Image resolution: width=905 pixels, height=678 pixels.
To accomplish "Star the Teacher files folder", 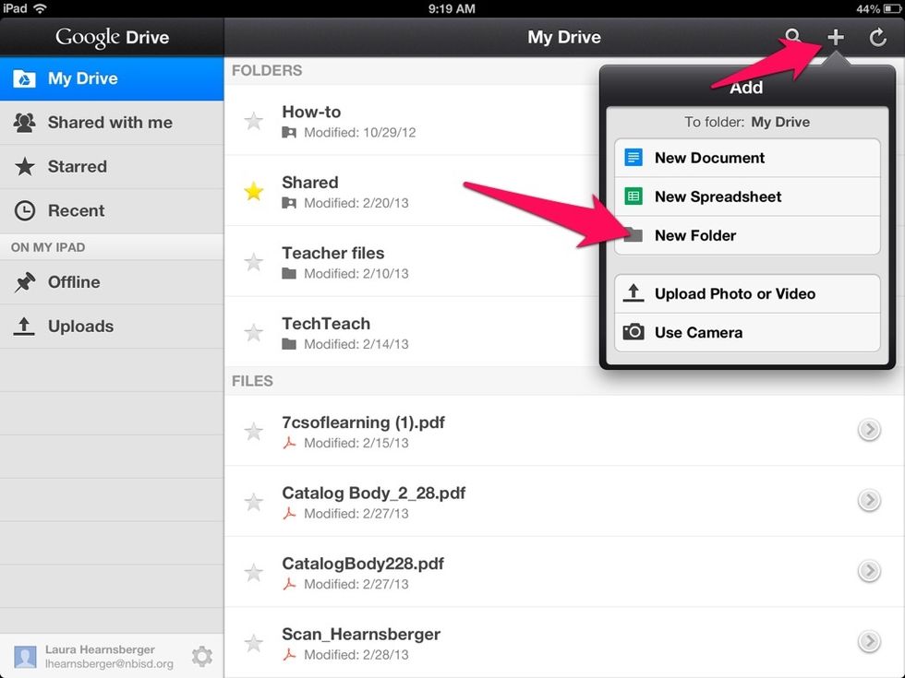I will pyautogui.click(x=253, y=262).
